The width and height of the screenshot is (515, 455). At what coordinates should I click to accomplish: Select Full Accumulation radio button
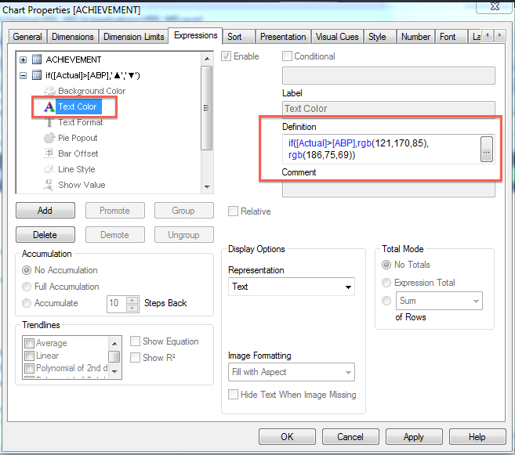click(x=27, y=287)
